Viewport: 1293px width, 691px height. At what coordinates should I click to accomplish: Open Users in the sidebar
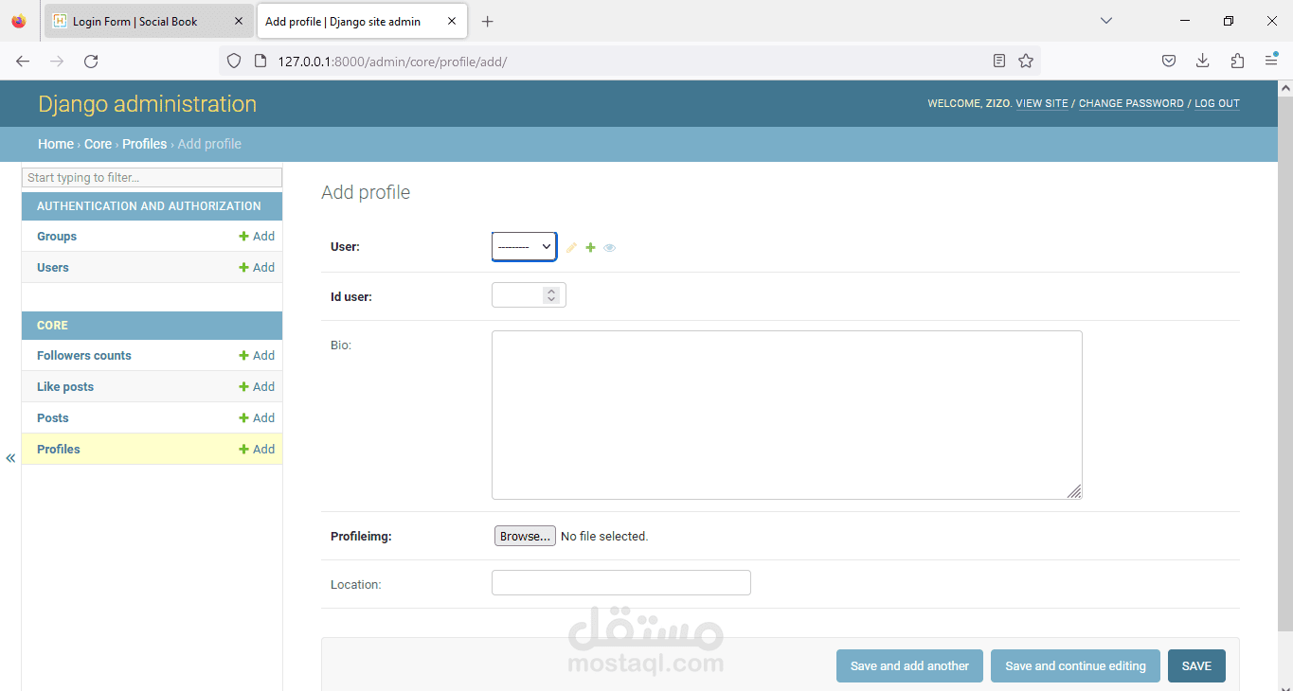(53, 268)
